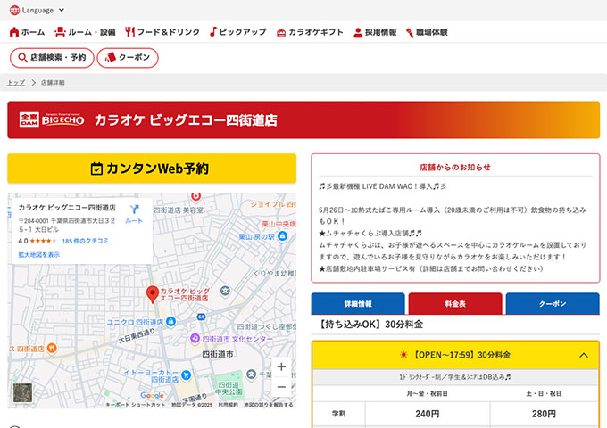Click the 240円 weekday price cell
The height and width of the screenshot is (428, 607).
428,414
